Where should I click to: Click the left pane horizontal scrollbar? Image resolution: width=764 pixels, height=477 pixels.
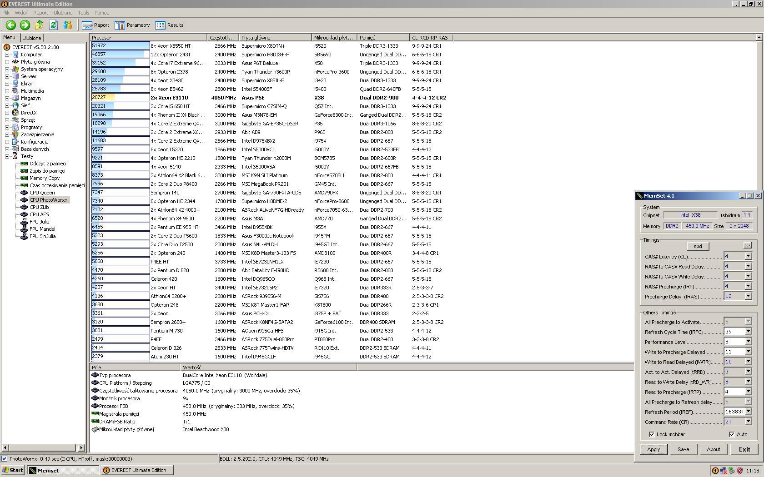pos(44,448)
